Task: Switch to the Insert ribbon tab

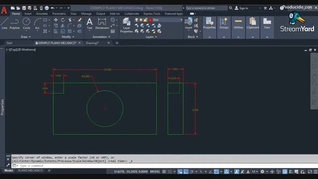Action: 28,14
